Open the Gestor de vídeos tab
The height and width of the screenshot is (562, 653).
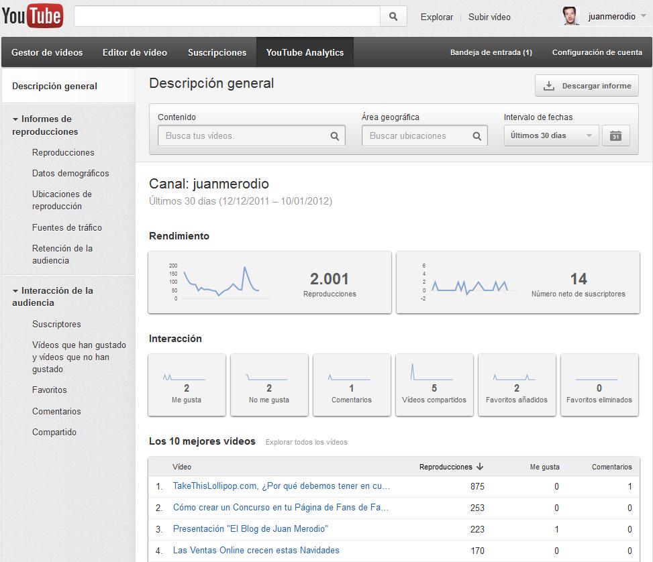point(47,52)
